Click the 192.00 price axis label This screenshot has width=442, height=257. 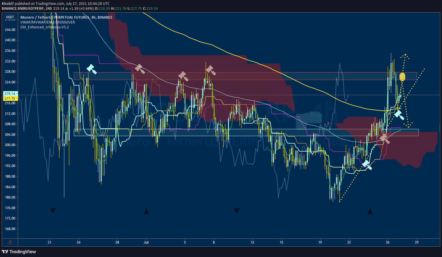[x=10, y=166]
